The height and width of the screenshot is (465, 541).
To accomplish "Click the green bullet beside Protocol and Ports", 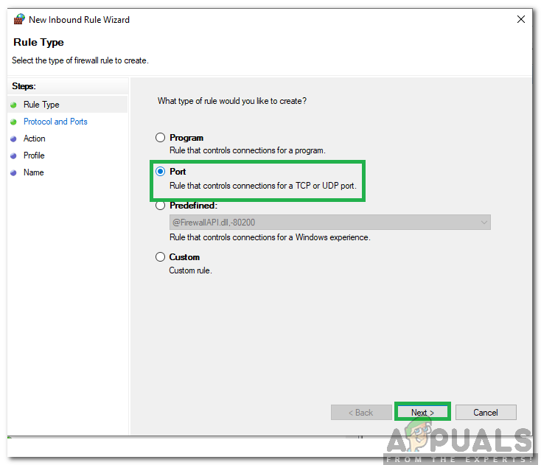I will [x=13, y=122].
